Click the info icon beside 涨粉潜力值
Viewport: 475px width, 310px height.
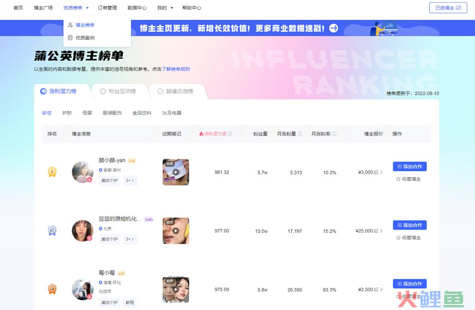(230, 133)
